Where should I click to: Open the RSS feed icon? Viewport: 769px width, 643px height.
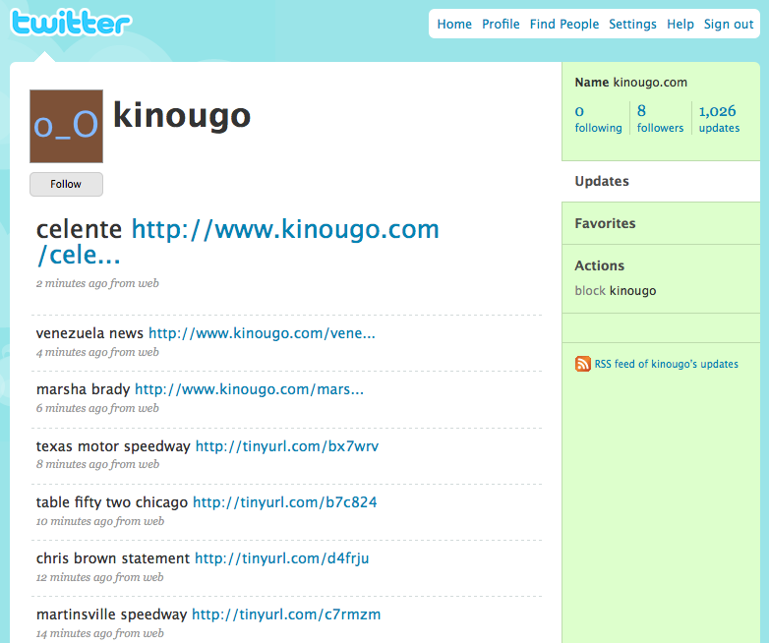point(582,364)
